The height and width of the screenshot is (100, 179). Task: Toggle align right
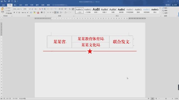click(53, 12)
